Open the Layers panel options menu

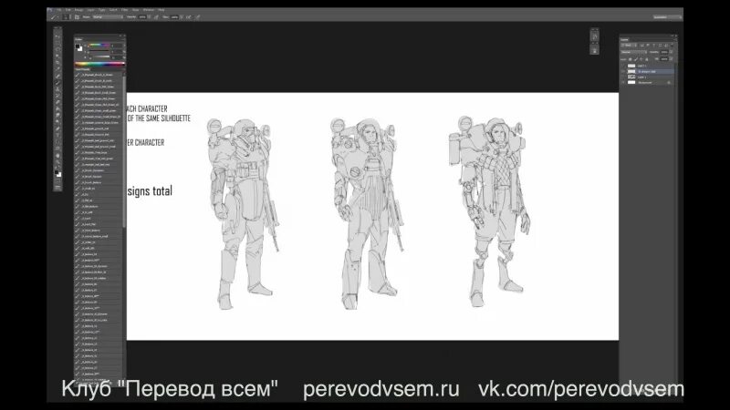[675, 40]
